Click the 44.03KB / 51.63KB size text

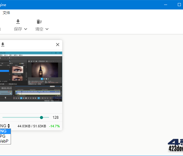[32, 126]
